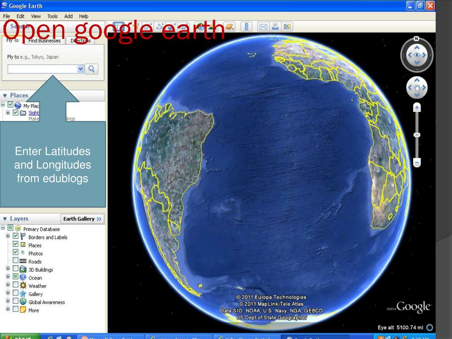Select the Global Awareness layer label
Image resolution: width=452 pixels, height=339 pixels.
pos(47,302)
